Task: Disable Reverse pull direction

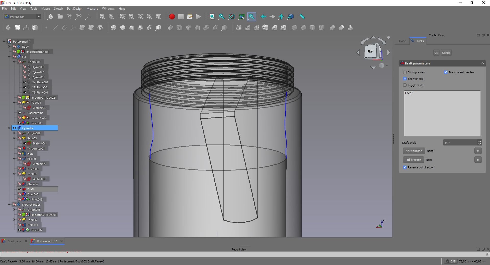Action: pyautogui.click(x=405, y=167)
